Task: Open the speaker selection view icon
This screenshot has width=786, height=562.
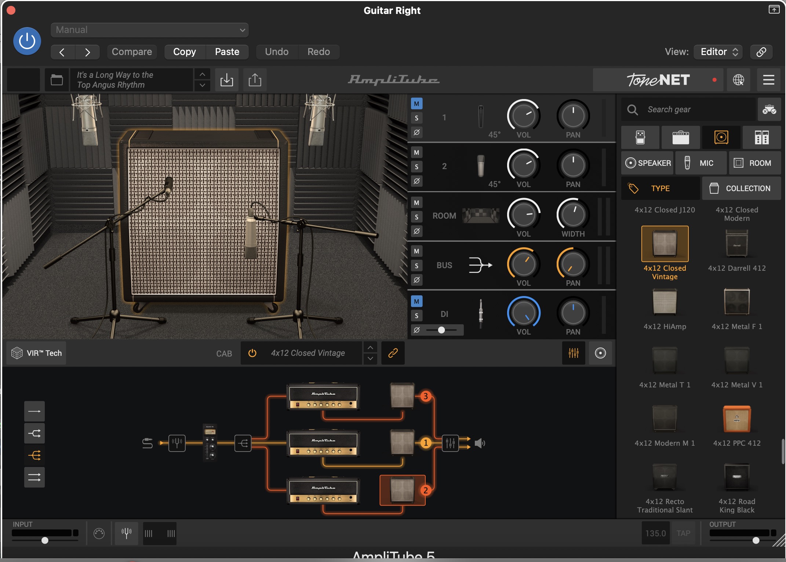Action: 600,353
